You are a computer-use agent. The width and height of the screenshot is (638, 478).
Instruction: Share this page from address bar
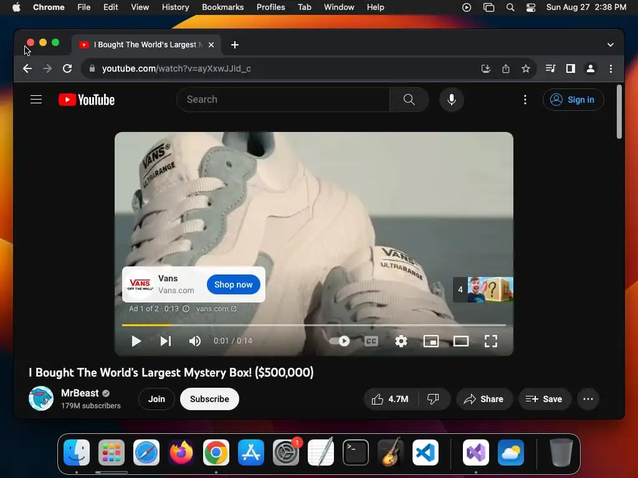point(506,68)
